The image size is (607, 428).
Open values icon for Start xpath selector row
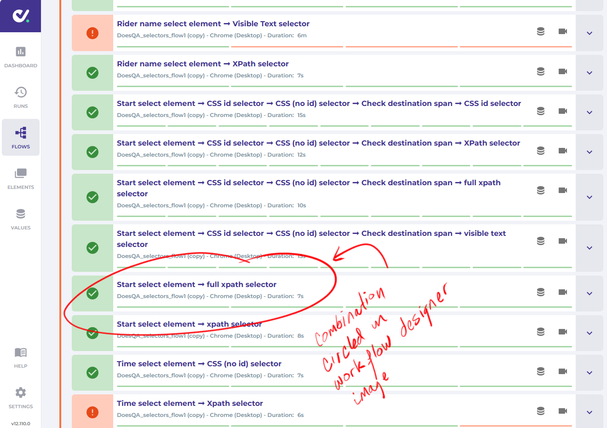(x=541, y=332)
